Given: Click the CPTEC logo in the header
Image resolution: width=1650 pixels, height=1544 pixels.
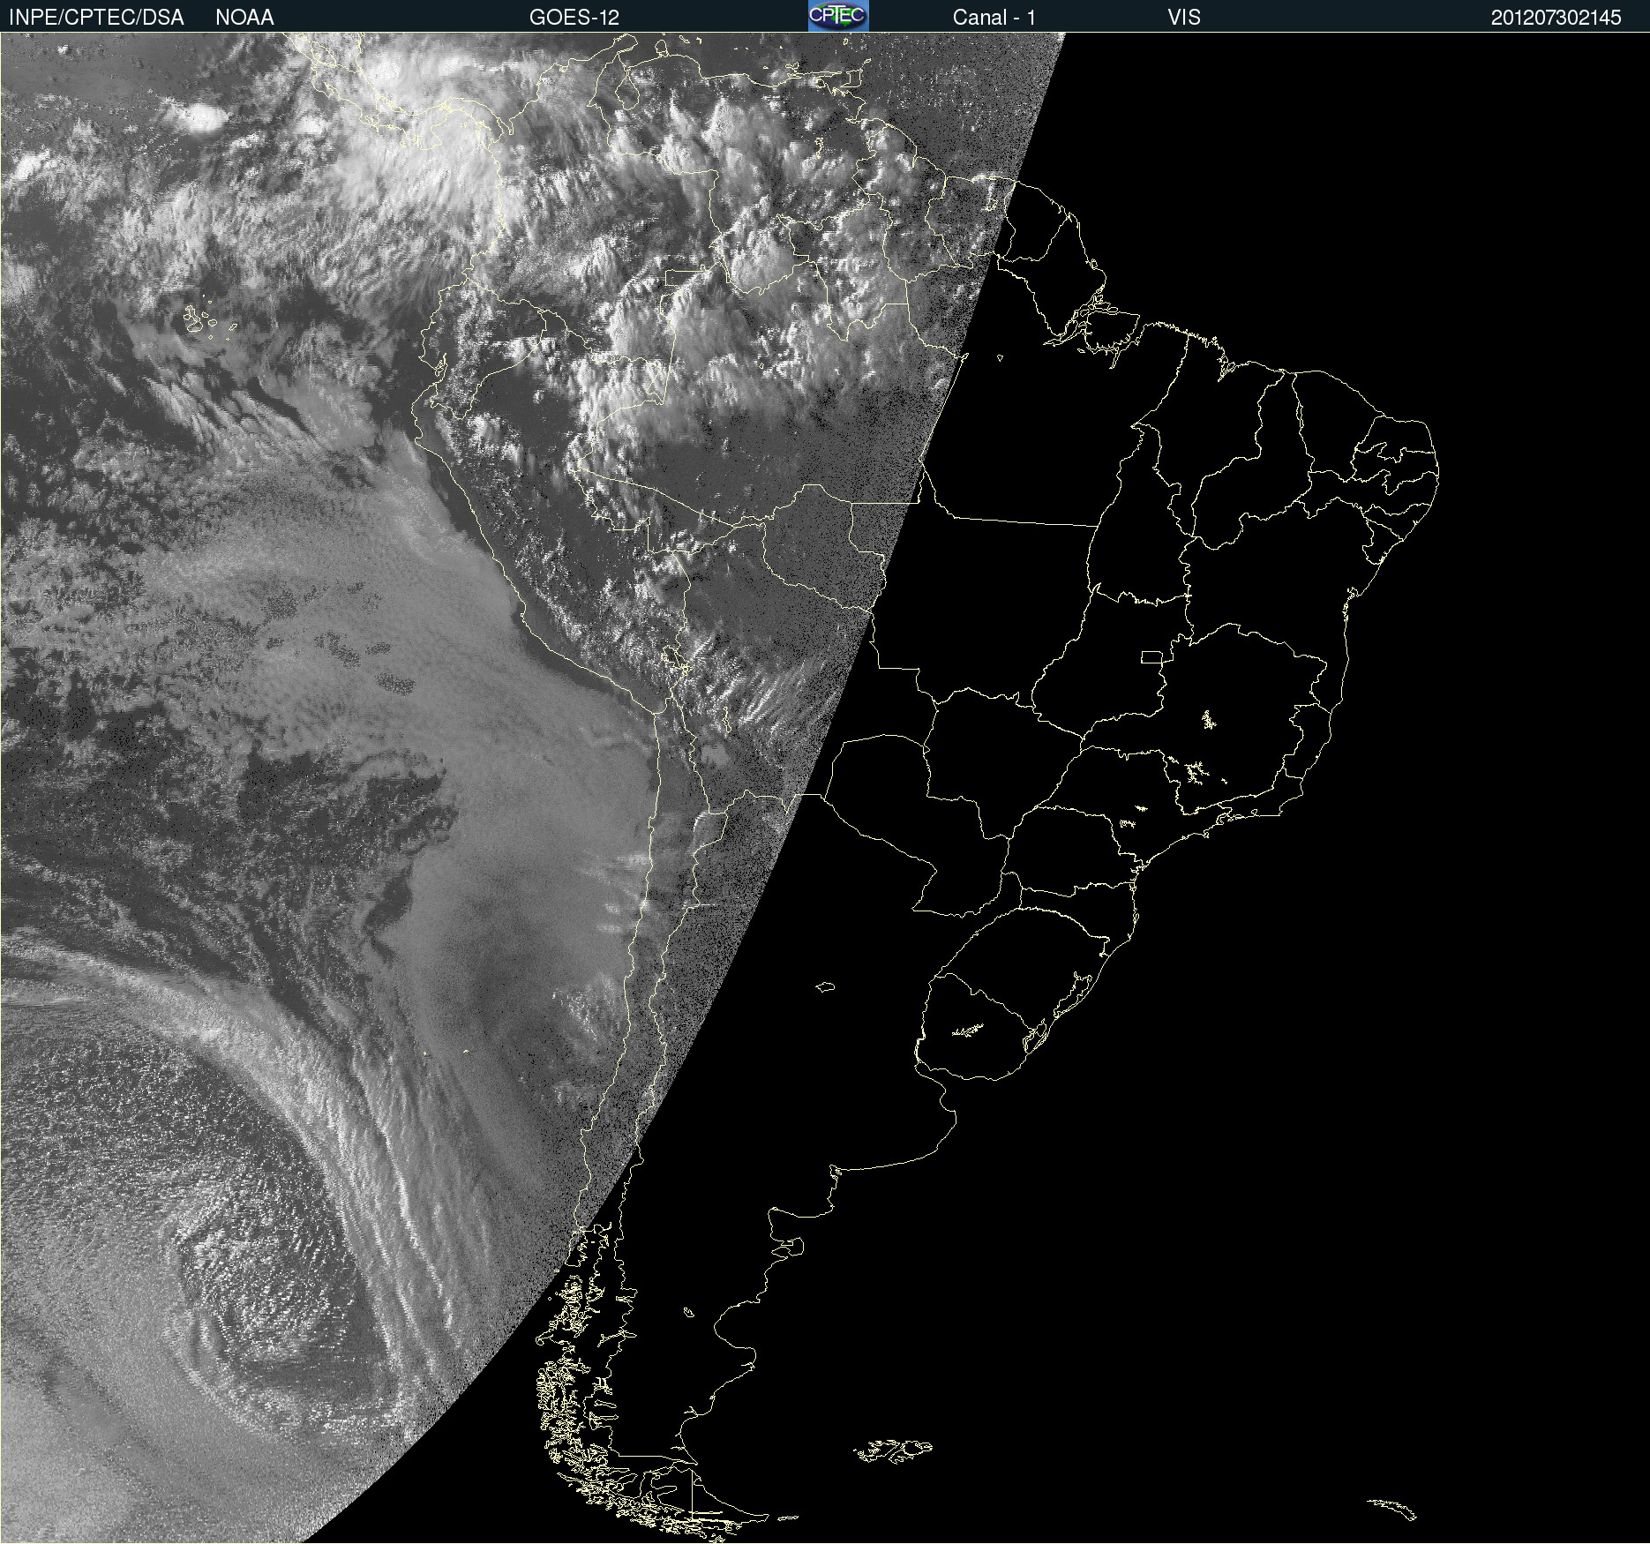Looking at the screenshot, I should pyautogui.click(x=838, y=16).
